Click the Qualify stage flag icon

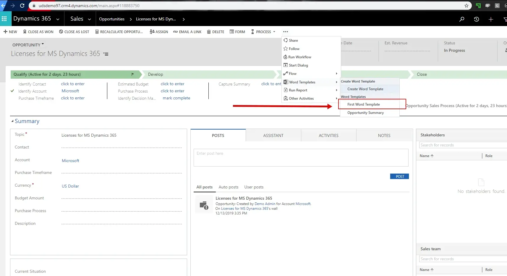coord(132,74)
